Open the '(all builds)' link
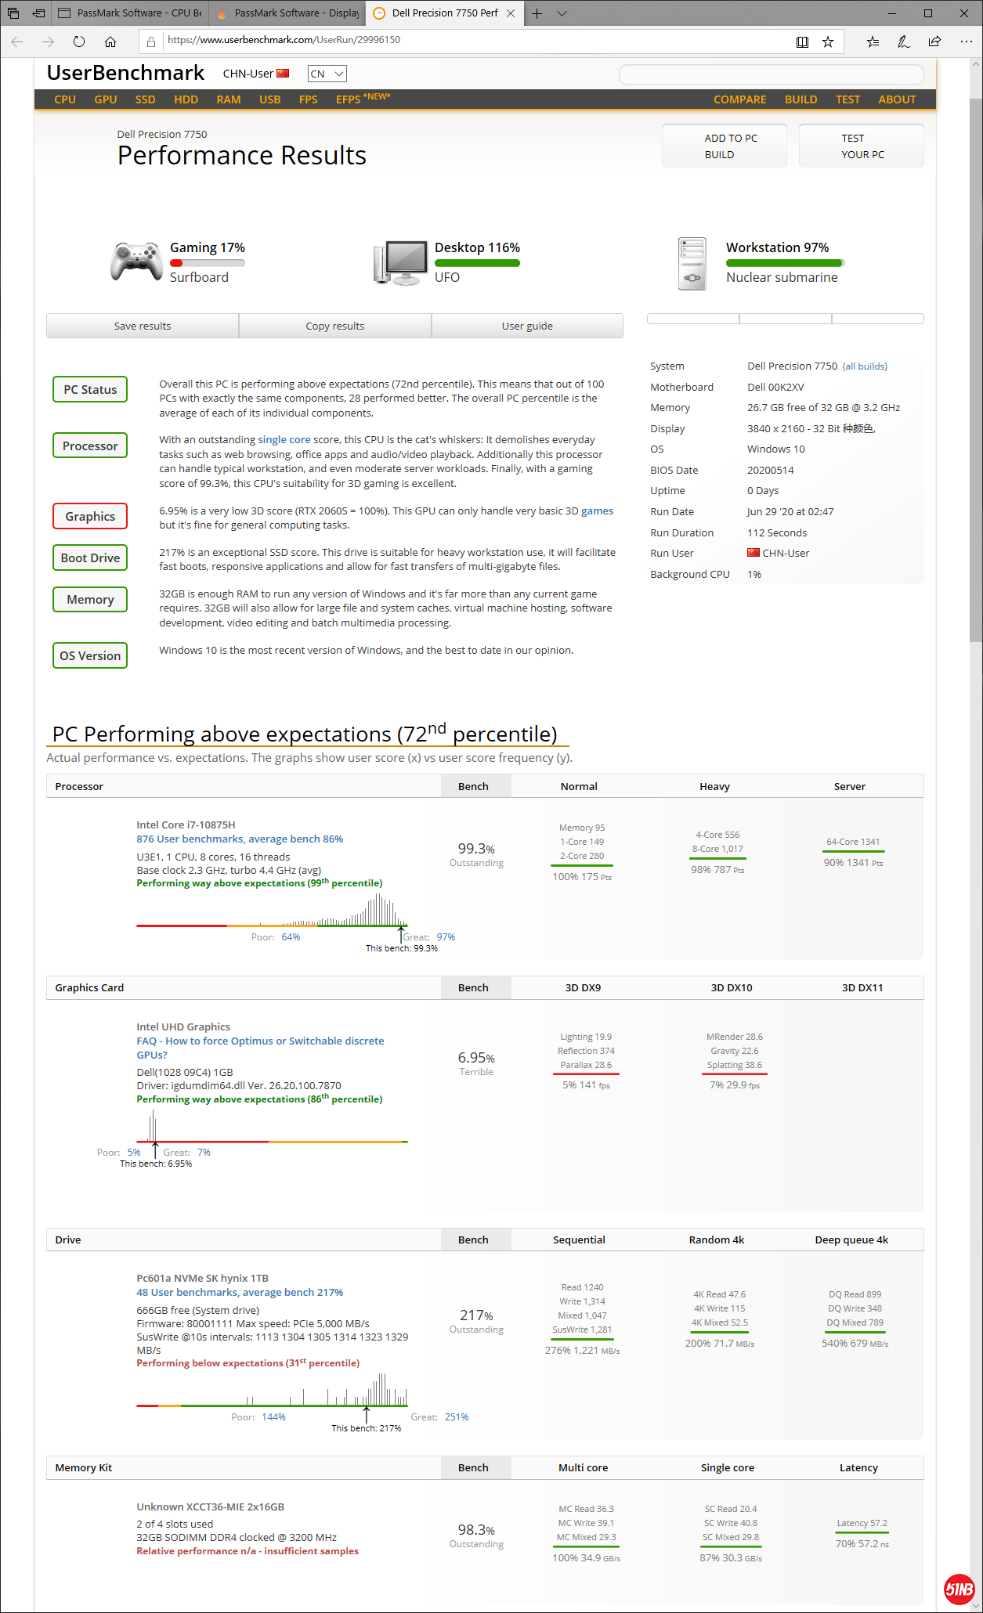The image size is (983, 1613). coord(865,366)
